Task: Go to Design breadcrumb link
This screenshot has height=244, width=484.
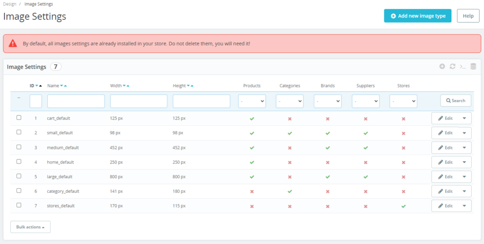Action: point(9,4)
